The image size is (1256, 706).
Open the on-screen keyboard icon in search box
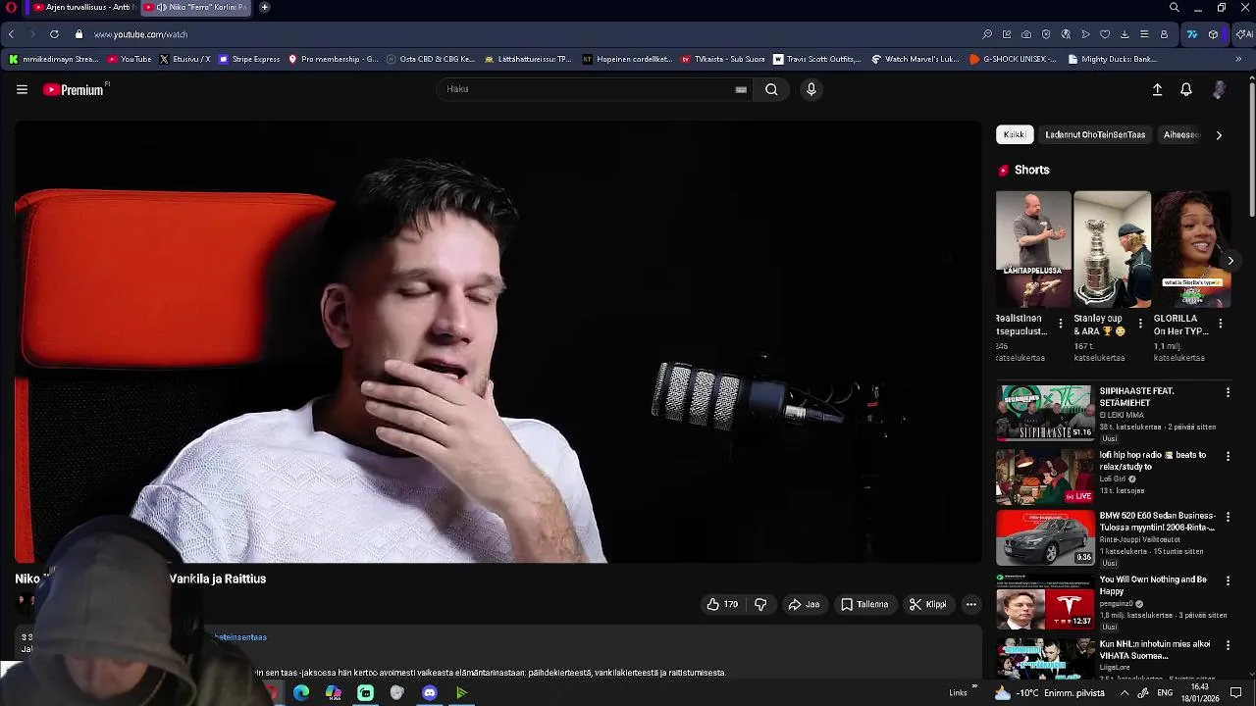point(741,89)
